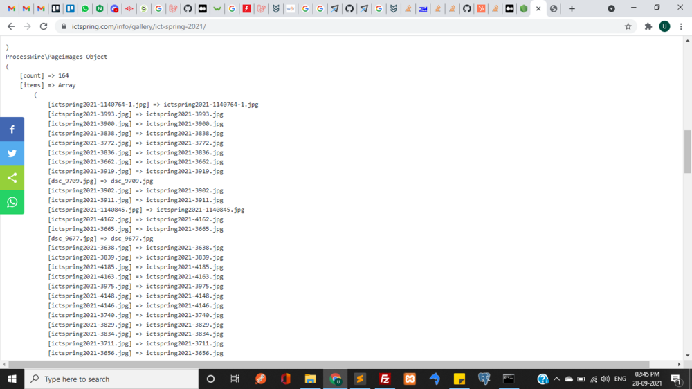Click the Twitter share button
This screenshot has height=389, width=692.
(12, 154)
